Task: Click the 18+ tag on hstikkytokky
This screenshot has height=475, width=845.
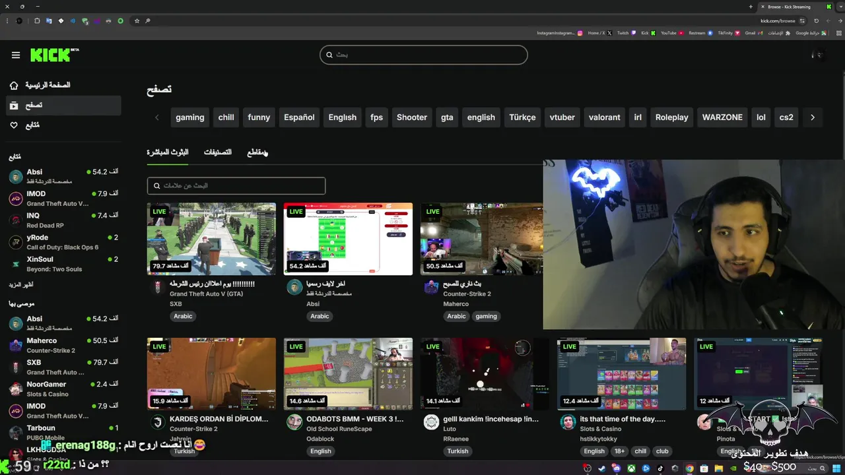Action: [x=619, y=451]
